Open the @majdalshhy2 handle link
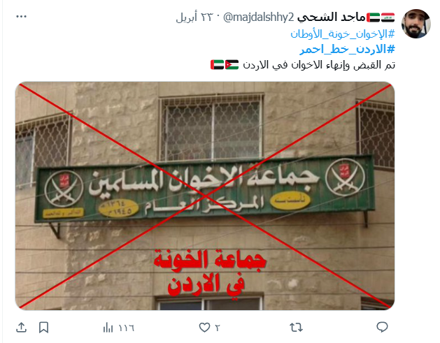This screenshot has width=440, height=343. click(x=258, y=17)
